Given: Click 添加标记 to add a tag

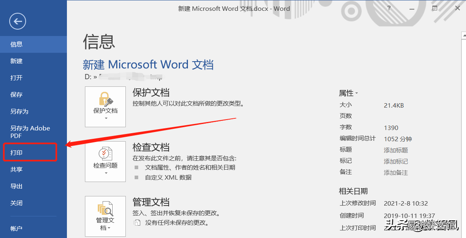Looking at the screenshot, I should pyautogui.click(x=396, y=162).
